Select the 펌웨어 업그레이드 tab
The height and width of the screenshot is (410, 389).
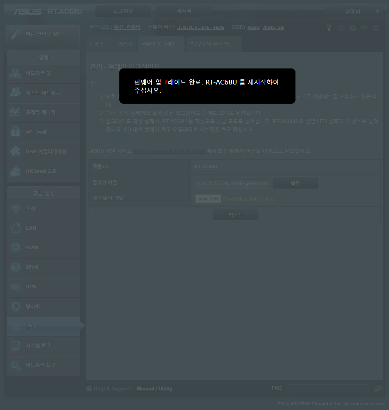[x=161, y=44]
